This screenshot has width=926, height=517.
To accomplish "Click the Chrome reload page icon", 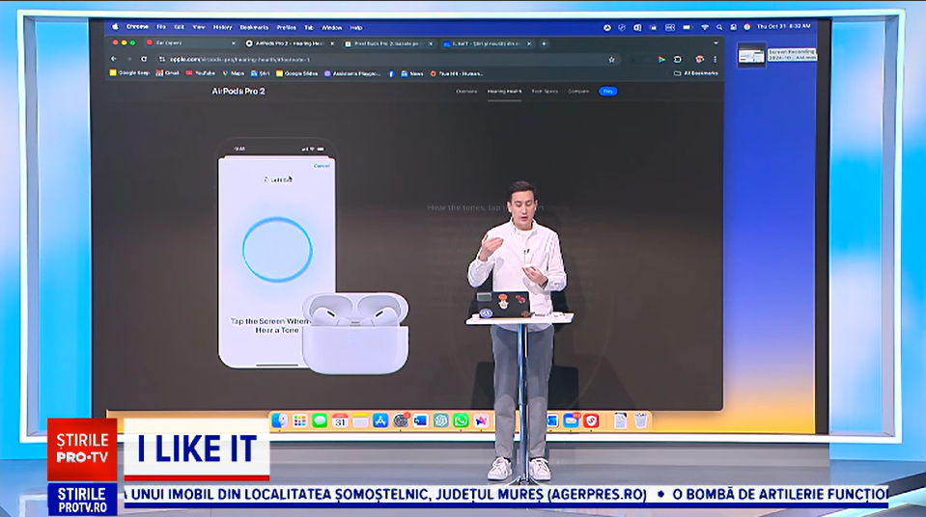I will [144, 59].
